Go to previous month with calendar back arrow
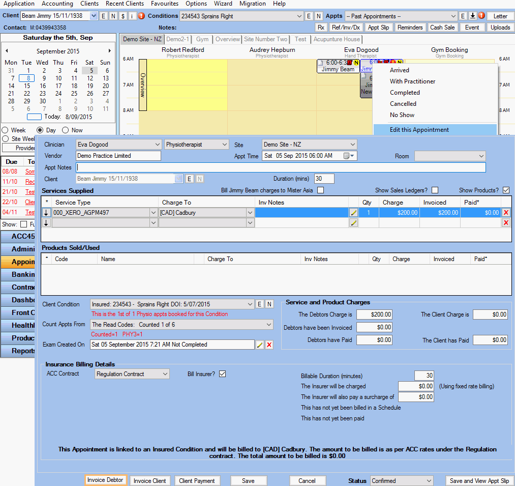 click(x=7, y=51)
